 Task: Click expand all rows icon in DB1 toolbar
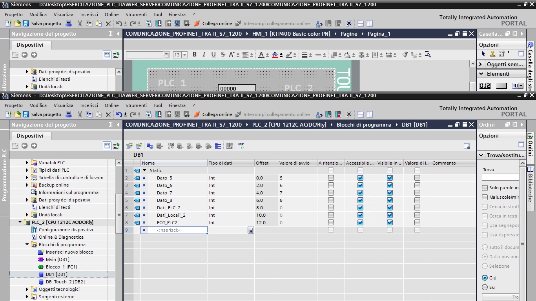[218, 146]
